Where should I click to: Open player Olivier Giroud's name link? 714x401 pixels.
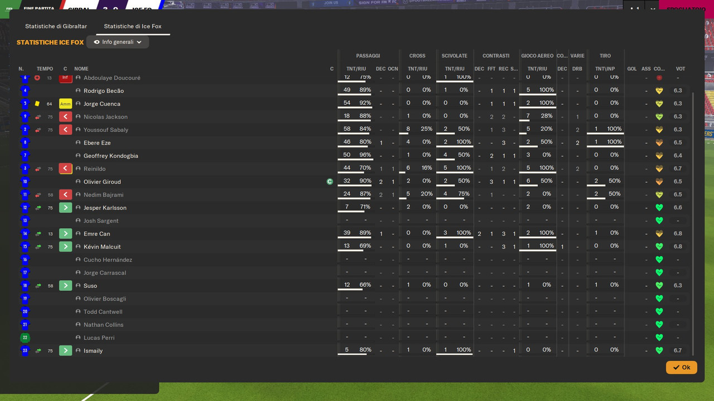tap(102, 182)
